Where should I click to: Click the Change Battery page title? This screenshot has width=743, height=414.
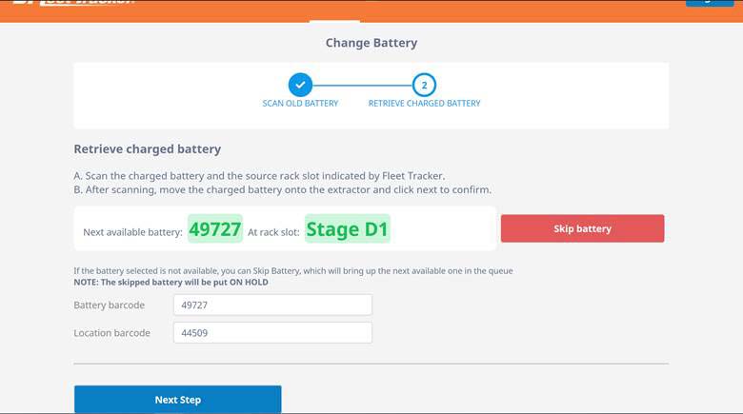coord(371,43)
